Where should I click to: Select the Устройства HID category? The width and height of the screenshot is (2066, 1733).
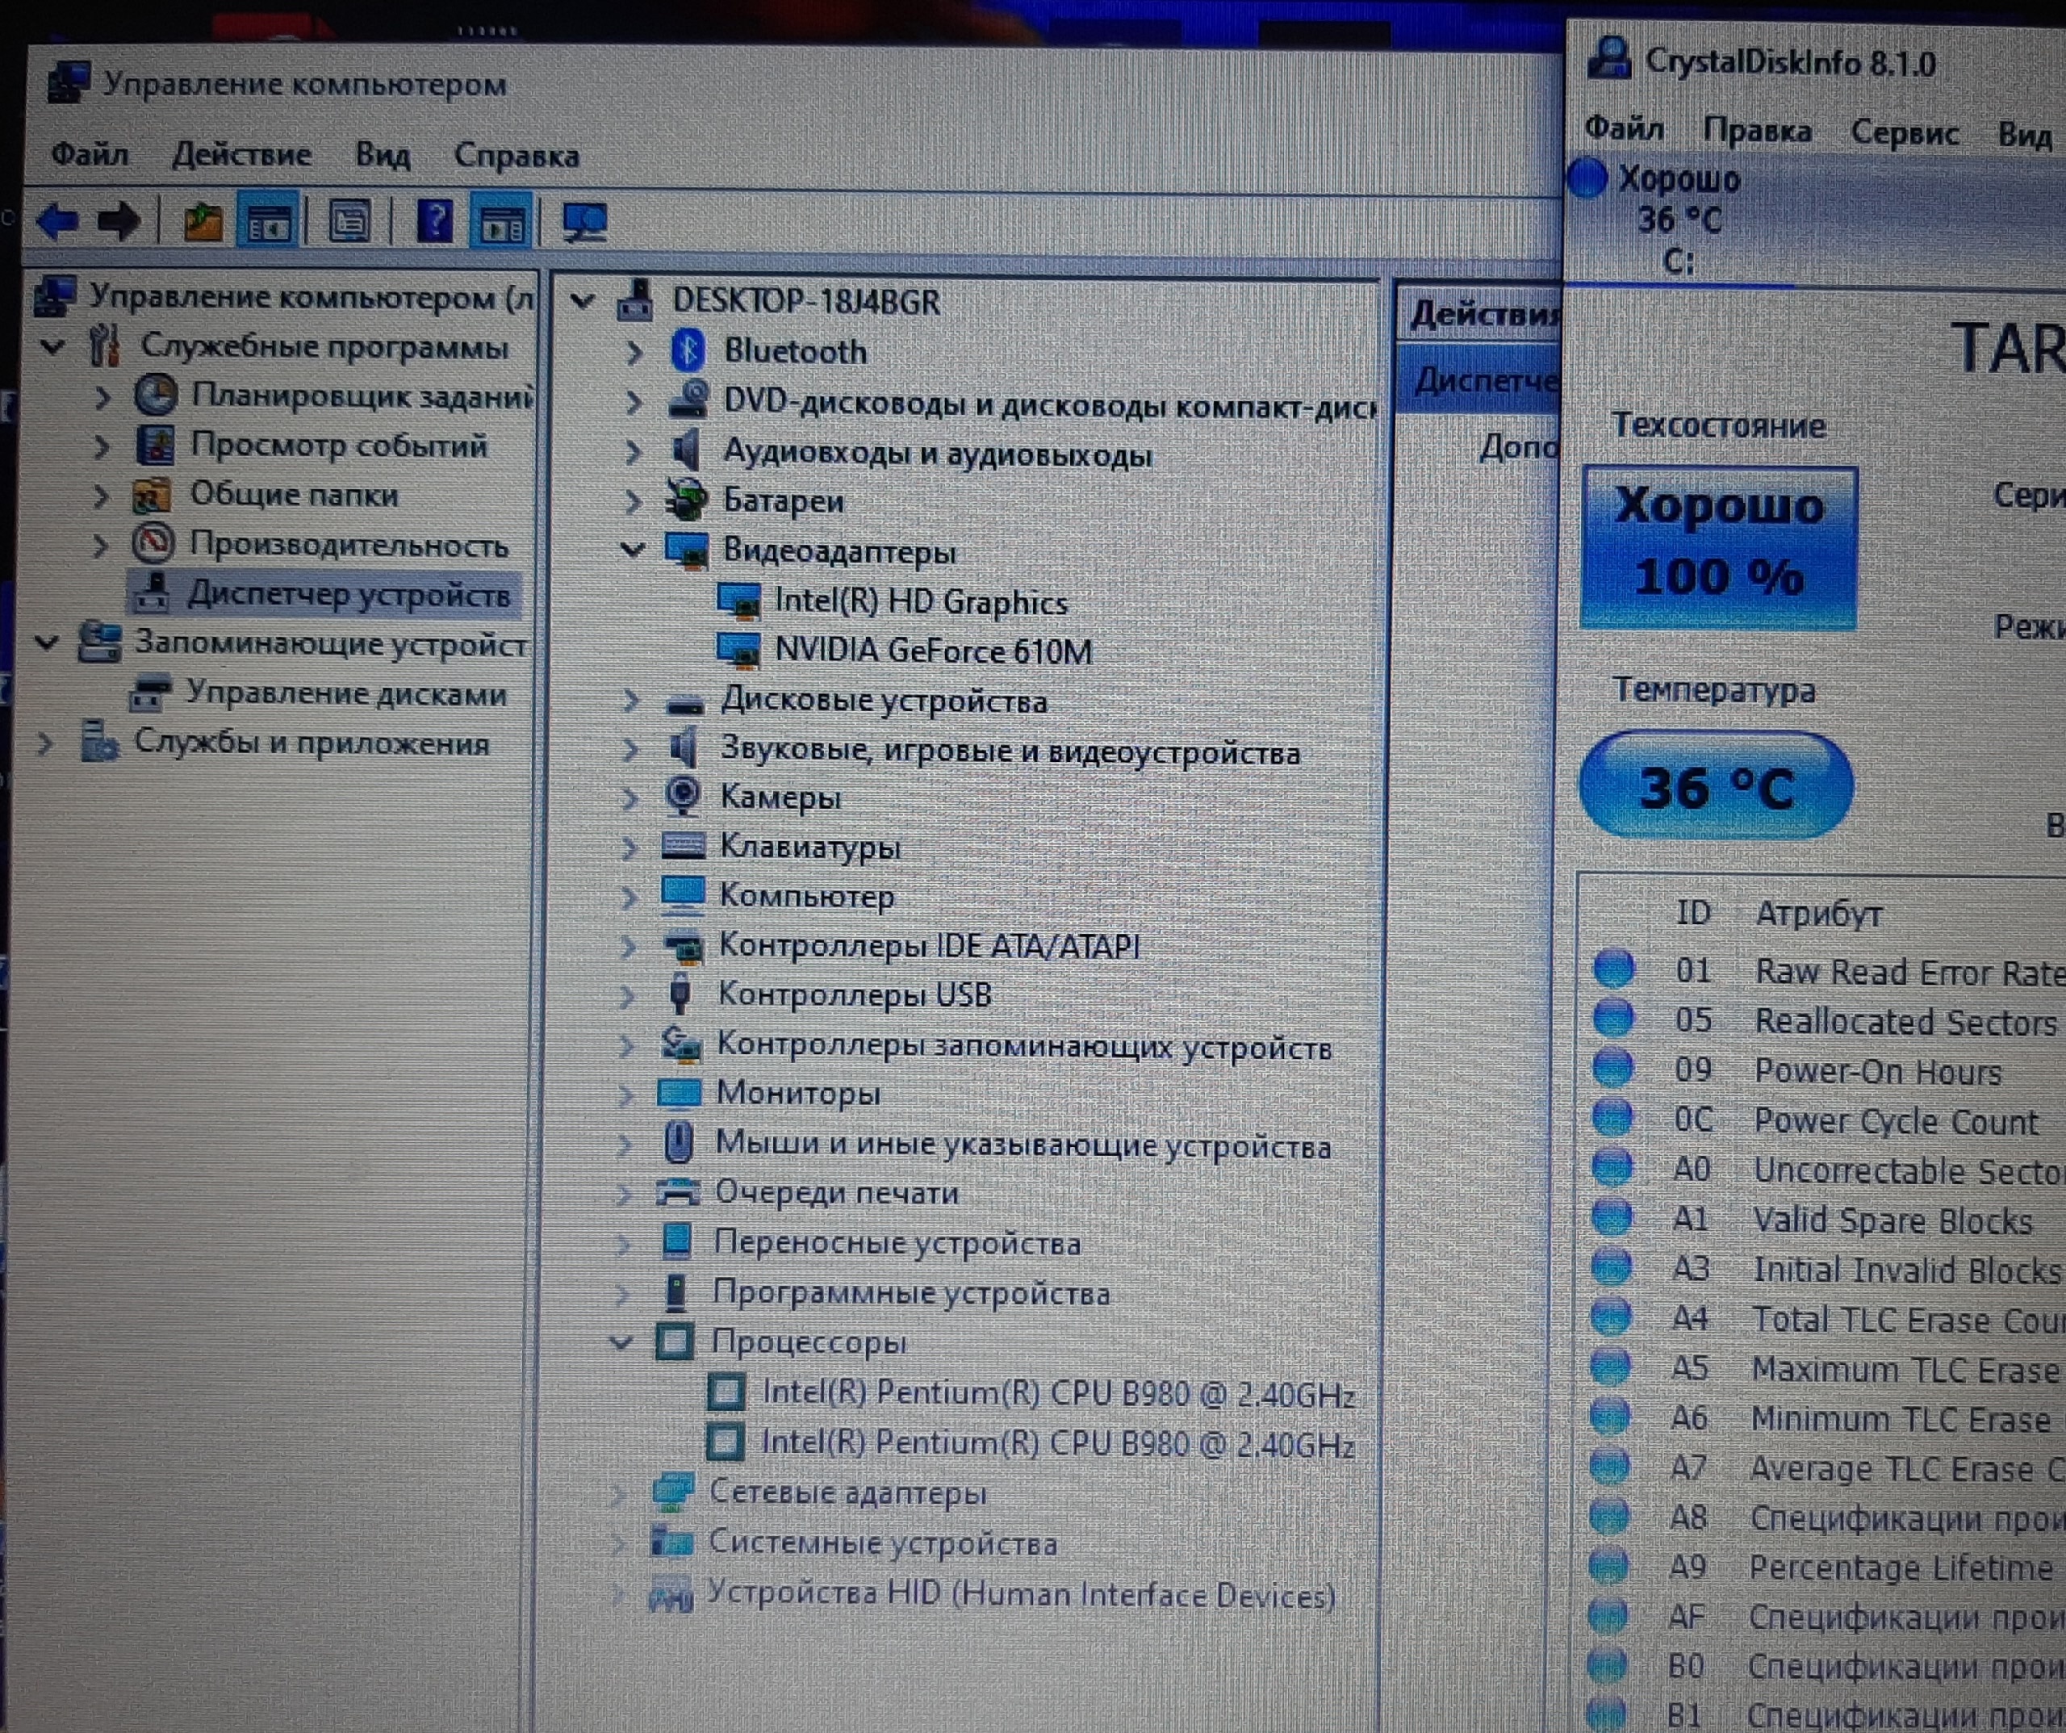[x=1021, y=1593]
